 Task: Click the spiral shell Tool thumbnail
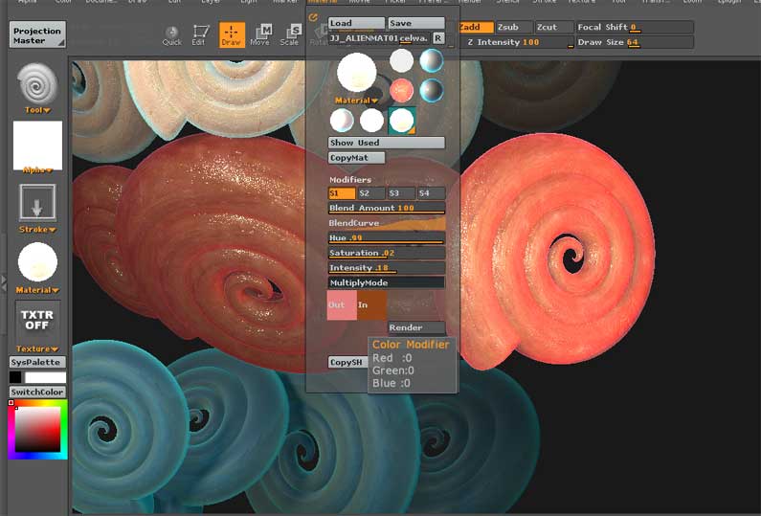[x=37, y=84]
